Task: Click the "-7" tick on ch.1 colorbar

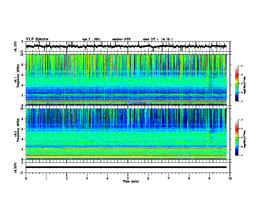Action: (241, 101)
